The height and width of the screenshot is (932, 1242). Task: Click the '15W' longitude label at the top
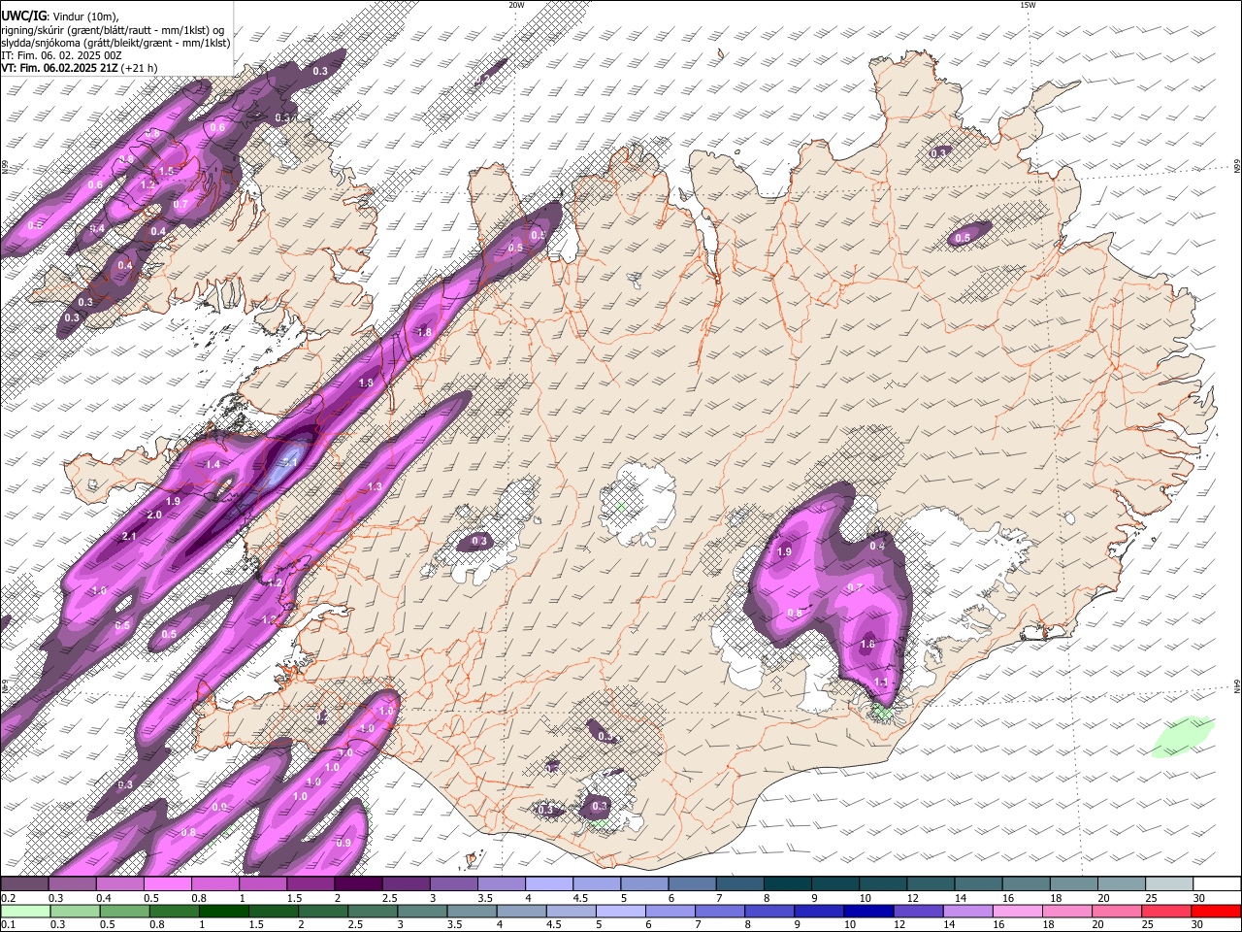pyautogui.click(x=1028, y=5)
